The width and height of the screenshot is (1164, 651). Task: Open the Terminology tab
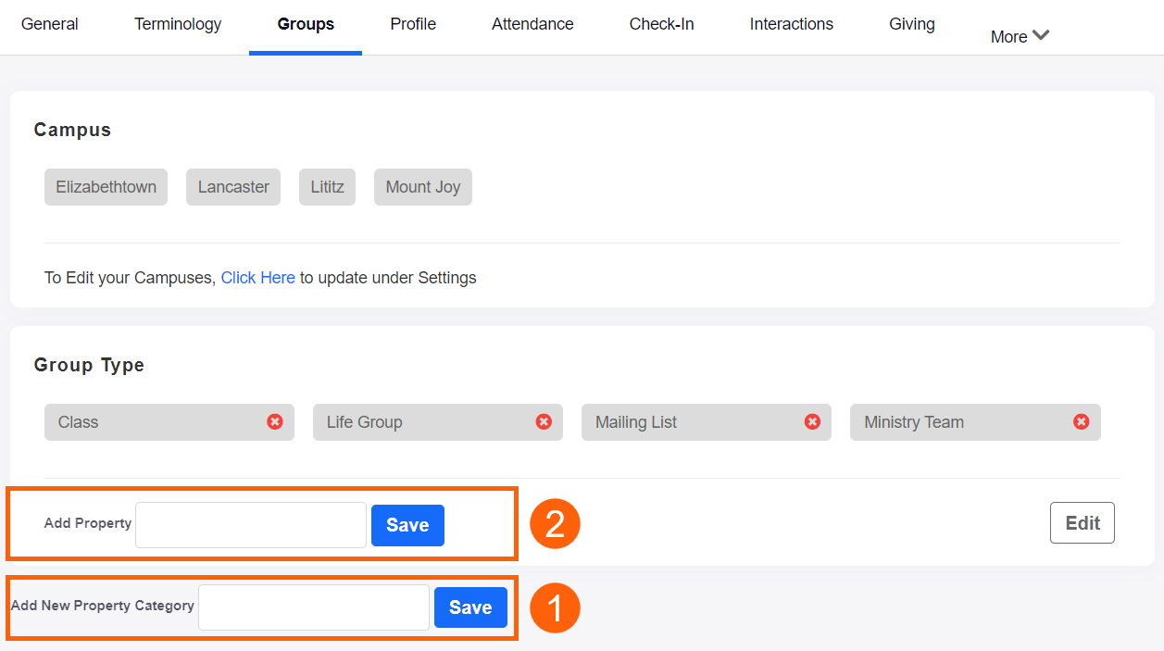[178, 25]
